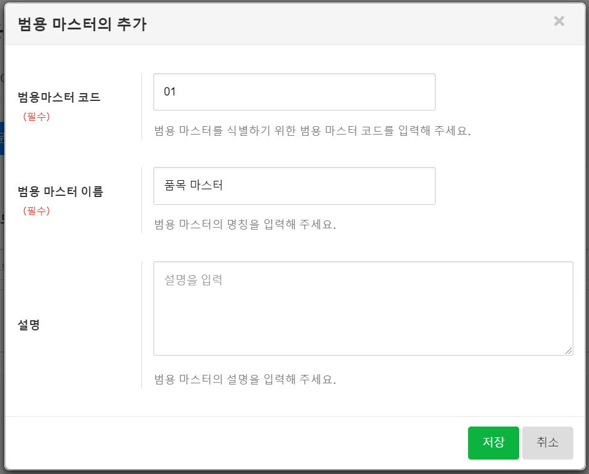Close the dialog with the X icon

[559, 22]
